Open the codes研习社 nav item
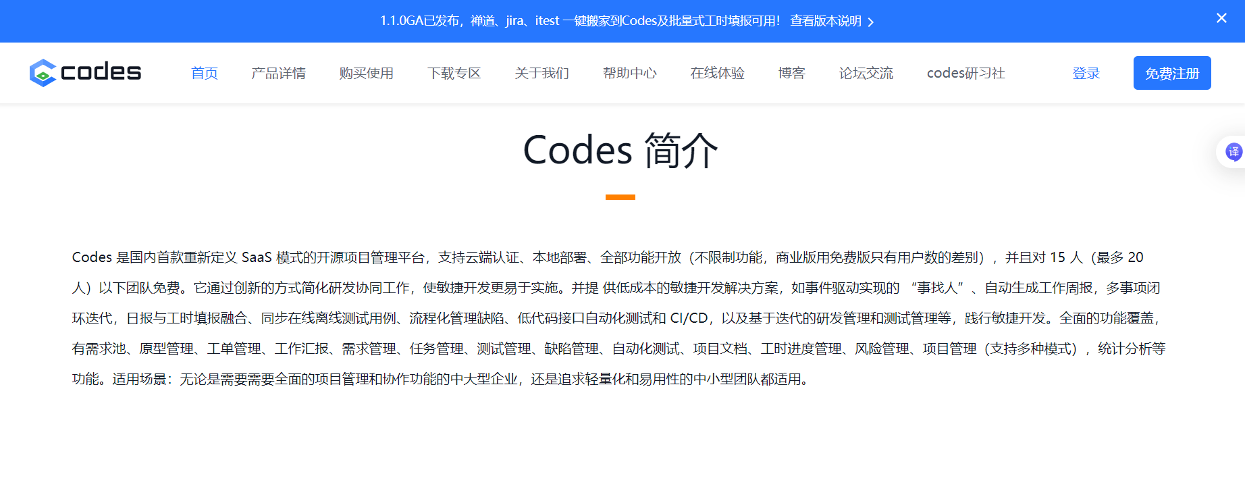The height and width of the screenshot is (493, 1245). 966,73
